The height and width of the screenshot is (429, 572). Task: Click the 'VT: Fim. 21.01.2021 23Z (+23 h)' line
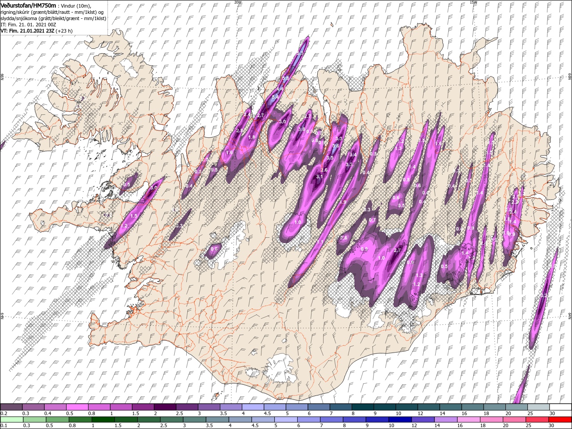(37, 31)
